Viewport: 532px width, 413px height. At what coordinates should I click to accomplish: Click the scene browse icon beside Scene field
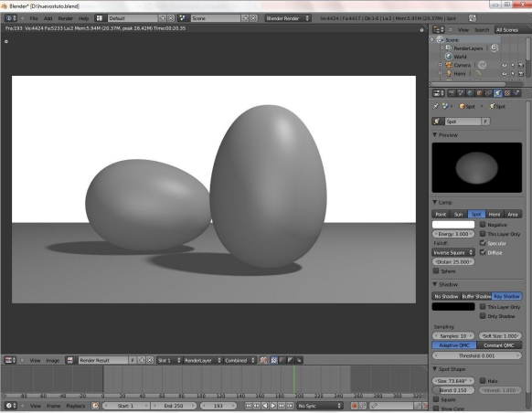click(x=183, y=18)
